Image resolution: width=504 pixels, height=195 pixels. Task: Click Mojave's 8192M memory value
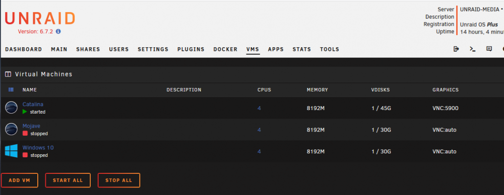coord(316,130)
